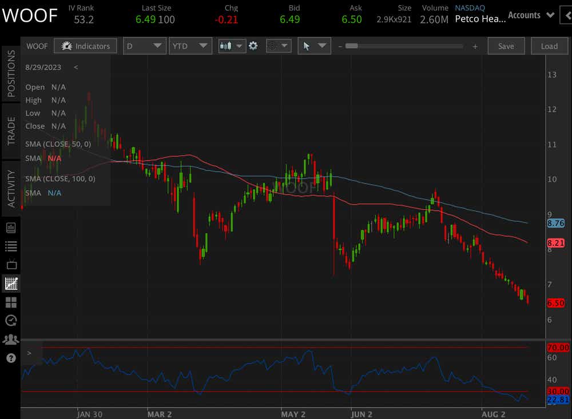This screenshot has width=572, height=419.
Task: Open the newspaper feed sidebar icon
Action: click(11, 228)
